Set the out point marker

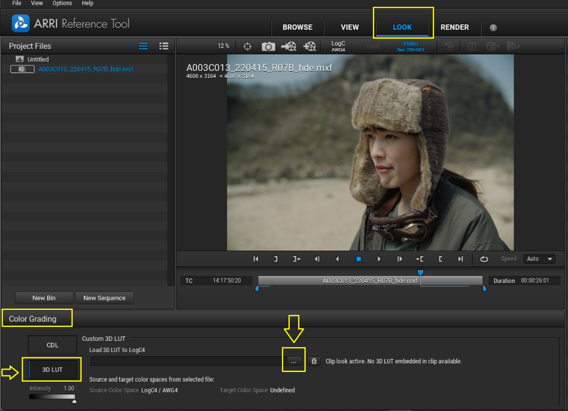[276, 259]
